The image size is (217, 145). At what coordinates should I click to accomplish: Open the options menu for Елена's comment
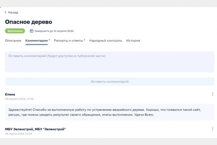tap(212, 94)
